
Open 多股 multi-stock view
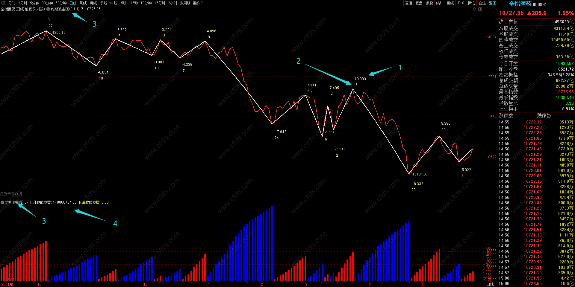click(x=429, y=3)
